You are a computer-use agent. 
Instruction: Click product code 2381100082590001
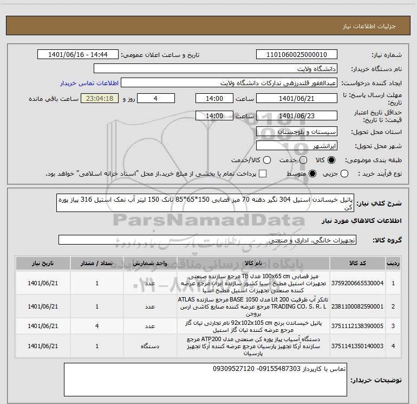[x=357, y=306]
